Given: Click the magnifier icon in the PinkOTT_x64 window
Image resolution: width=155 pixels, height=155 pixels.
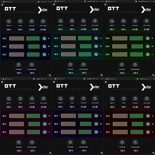Looking at the screenshot, I should click(2, 82).
